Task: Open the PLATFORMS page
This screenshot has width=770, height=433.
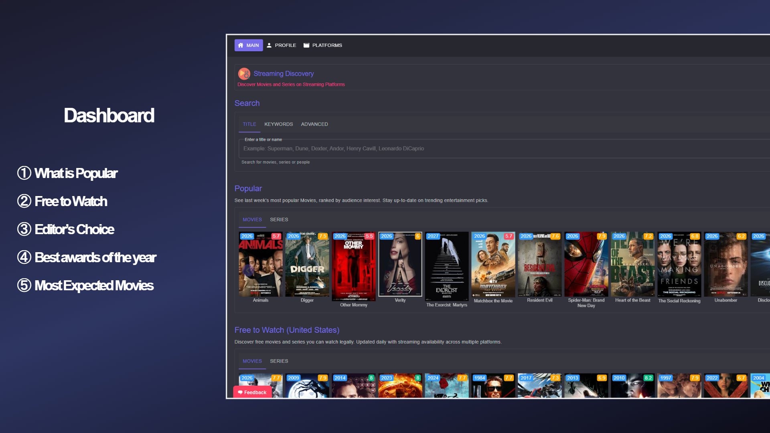Action: click(x=323, y=45)
